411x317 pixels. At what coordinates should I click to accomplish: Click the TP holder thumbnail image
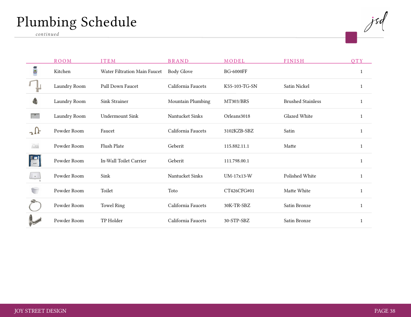(x=35, y=220)
